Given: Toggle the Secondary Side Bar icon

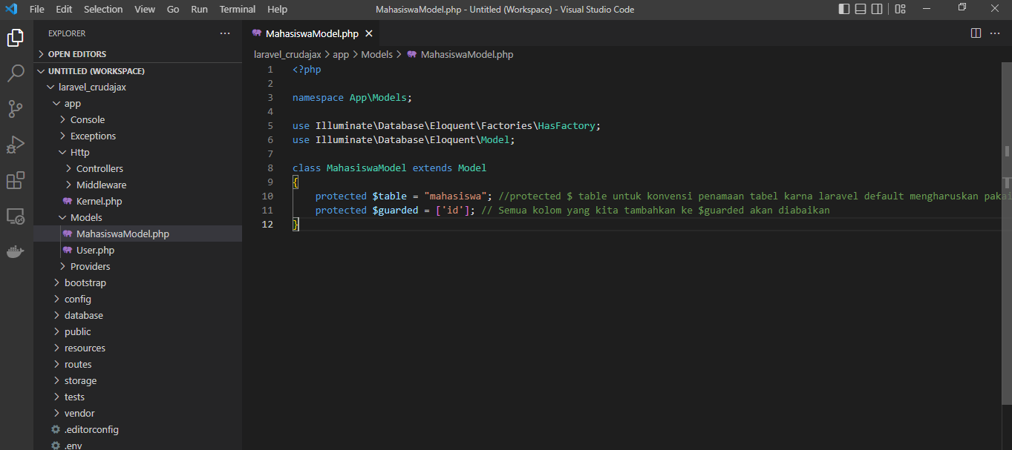Looking at the screenshot, I should point(877,8).
